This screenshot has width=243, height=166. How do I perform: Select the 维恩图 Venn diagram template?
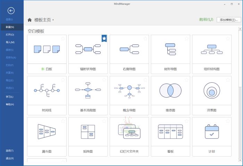(170, 96)
